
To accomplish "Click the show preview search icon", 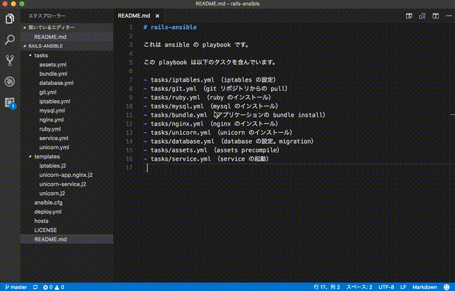I will [x=422, y=16].
